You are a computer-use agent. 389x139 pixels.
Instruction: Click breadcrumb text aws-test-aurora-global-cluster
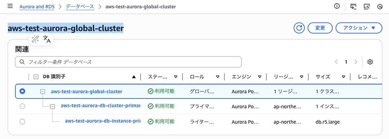[141, 7]
